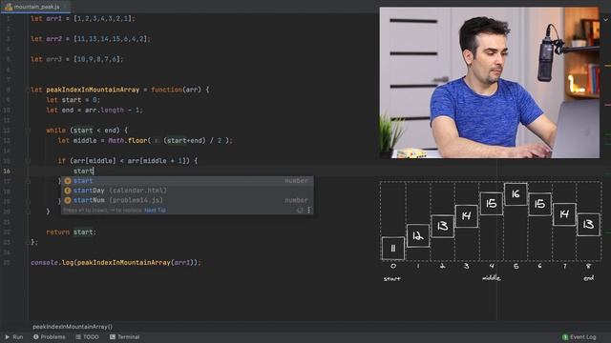The image size is (611, 343).
Task: Click the 'end' label under the diagram
Action: [589, 278]
